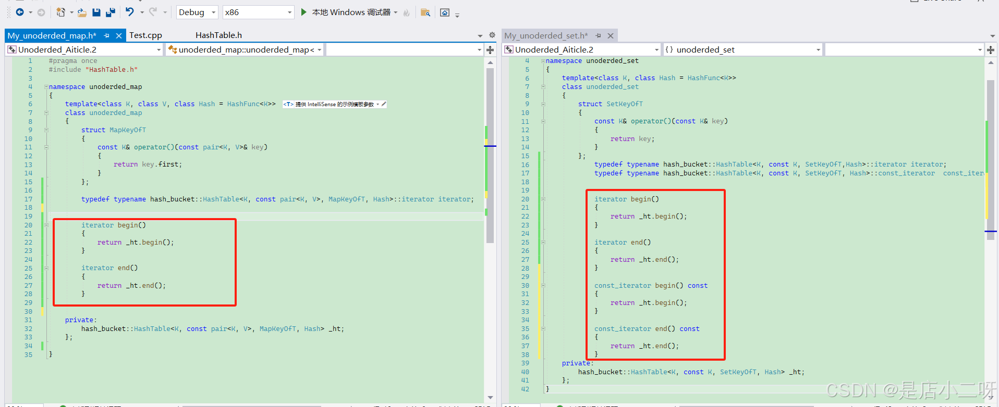
Task: Click the IntelliSense sample template arguments hint
Action: (334, 104)
